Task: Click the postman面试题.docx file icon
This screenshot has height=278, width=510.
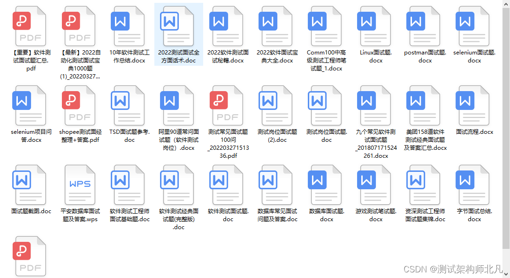Action: pos(424,26)
